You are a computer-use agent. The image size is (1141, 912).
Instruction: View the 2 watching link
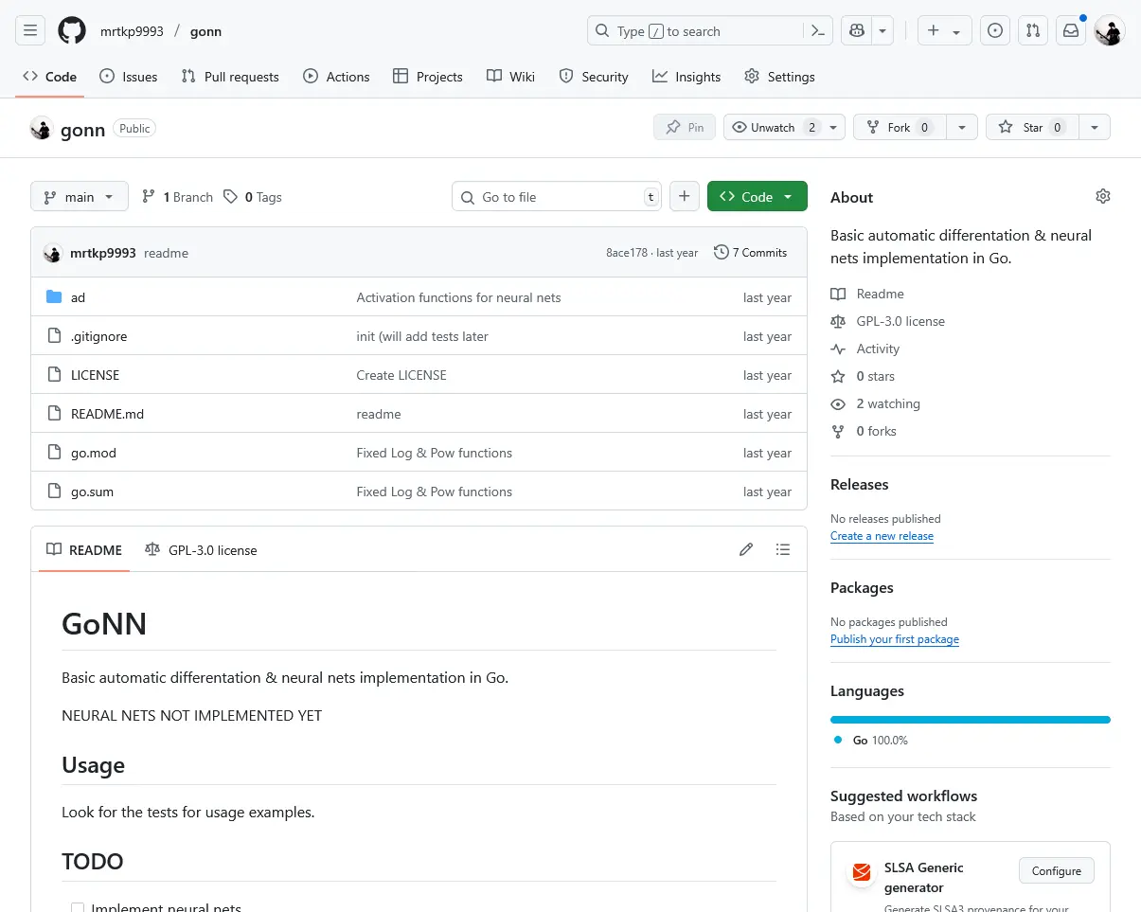point(876,403)
